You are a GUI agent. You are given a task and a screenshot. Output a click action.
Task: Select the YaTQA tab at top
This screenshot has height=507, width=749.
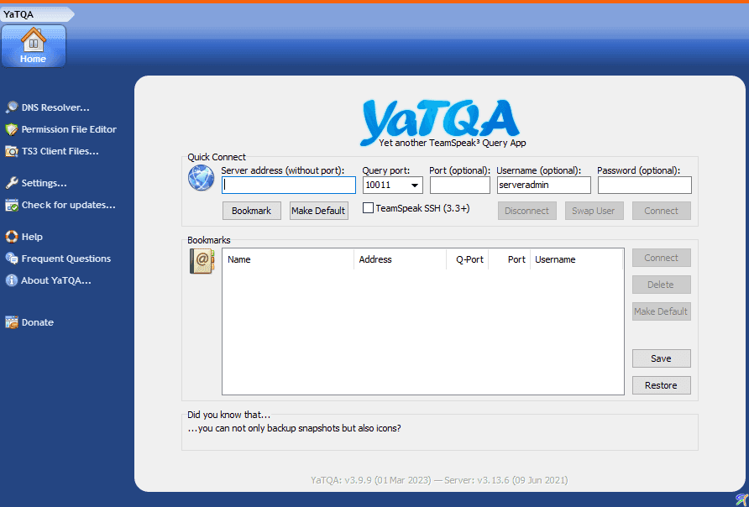pos(36,14)
